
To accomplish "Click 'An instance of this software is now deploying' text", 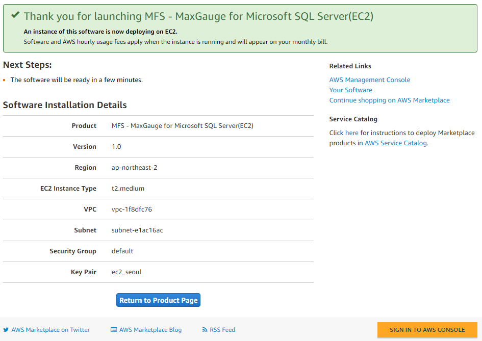I will 100,32.
